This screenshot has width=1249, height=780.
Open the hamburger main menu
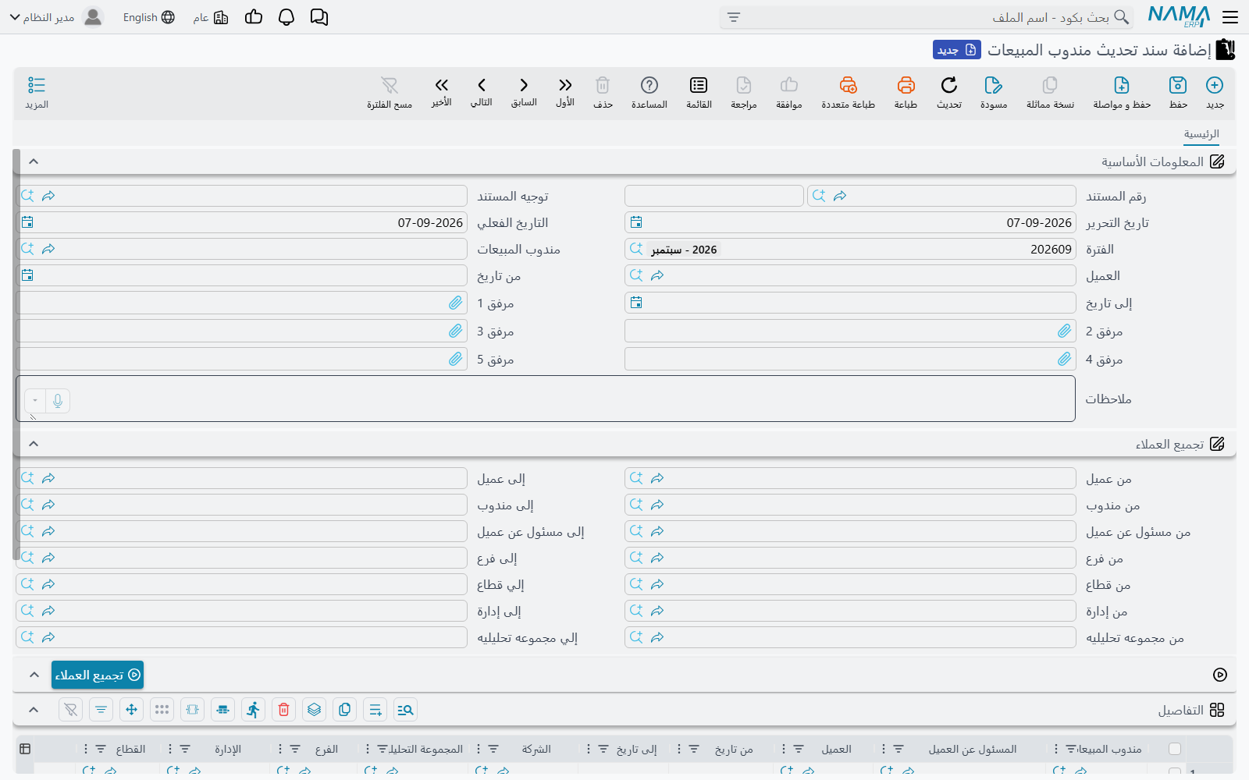(1230, 17)
